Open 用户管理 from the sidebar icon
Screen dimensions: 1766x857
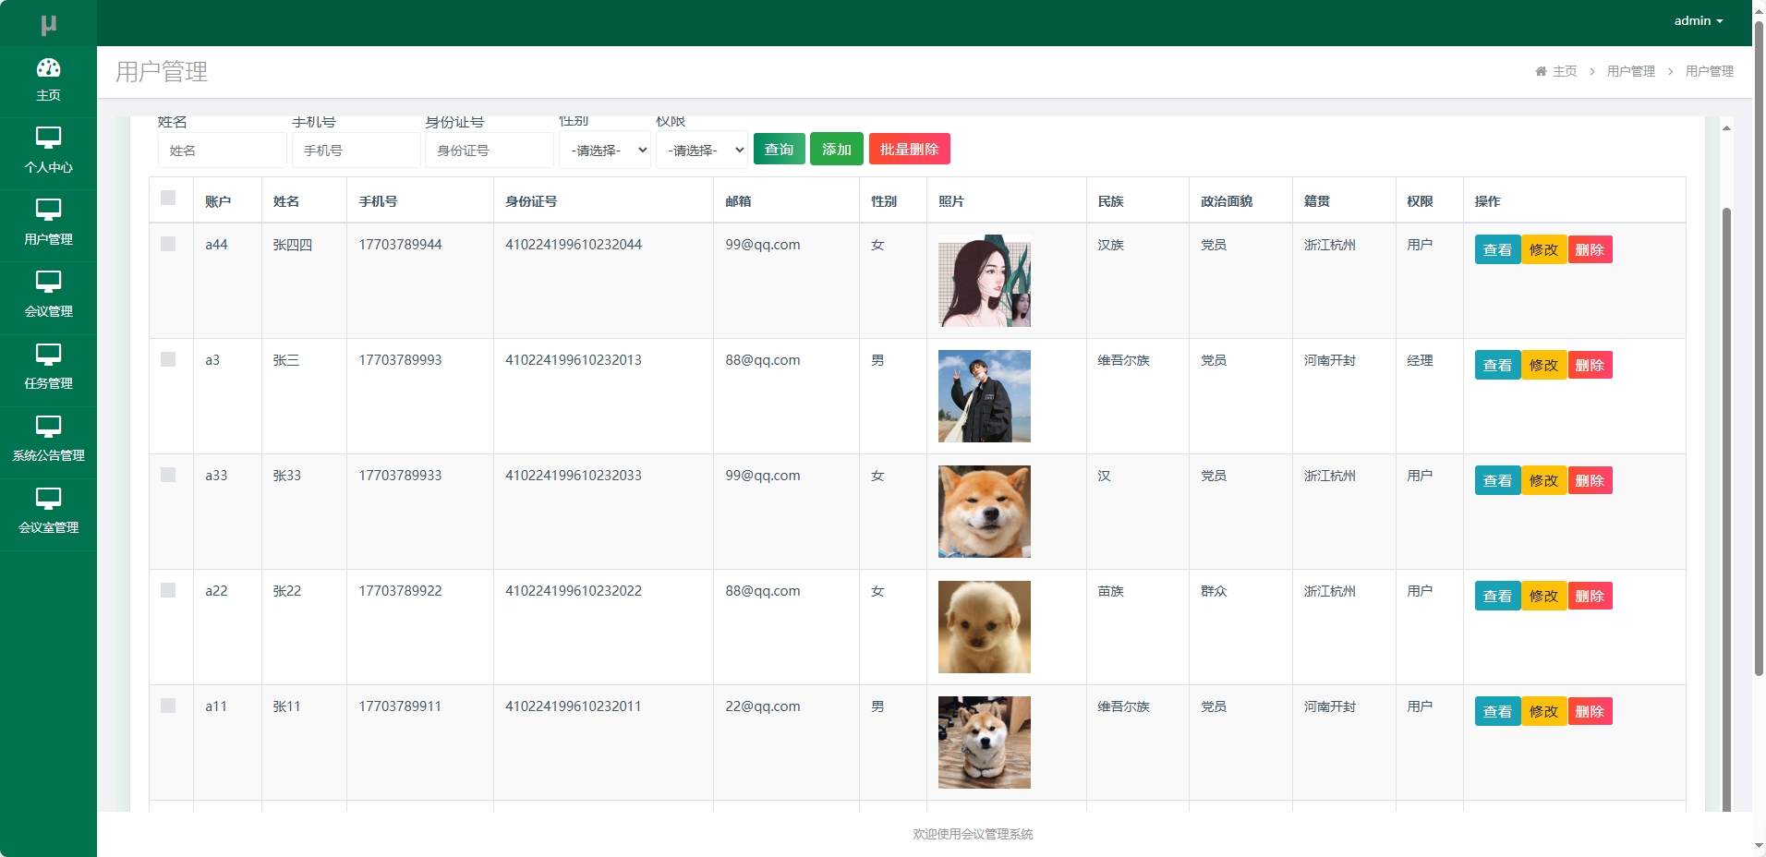point(48,220)
